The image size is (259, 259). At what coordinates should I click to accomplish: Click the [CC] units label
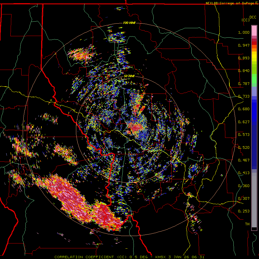click(245, 20)
